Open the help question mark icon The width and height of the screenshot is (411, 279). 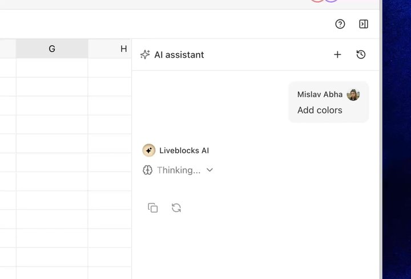(340, 24)
